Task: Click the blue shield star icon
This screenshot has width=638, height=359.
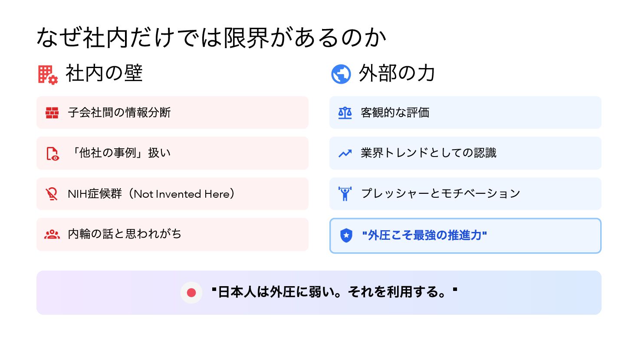Action: click(x=346, y=235)
